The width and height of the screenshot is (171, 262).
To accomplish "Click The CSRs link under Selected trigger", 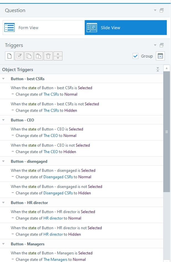I will tap(51, 94).
